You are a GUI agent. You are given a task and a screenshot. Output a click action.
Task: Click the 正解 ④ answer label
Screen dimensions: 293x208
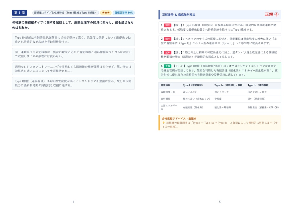click(272, 14)
